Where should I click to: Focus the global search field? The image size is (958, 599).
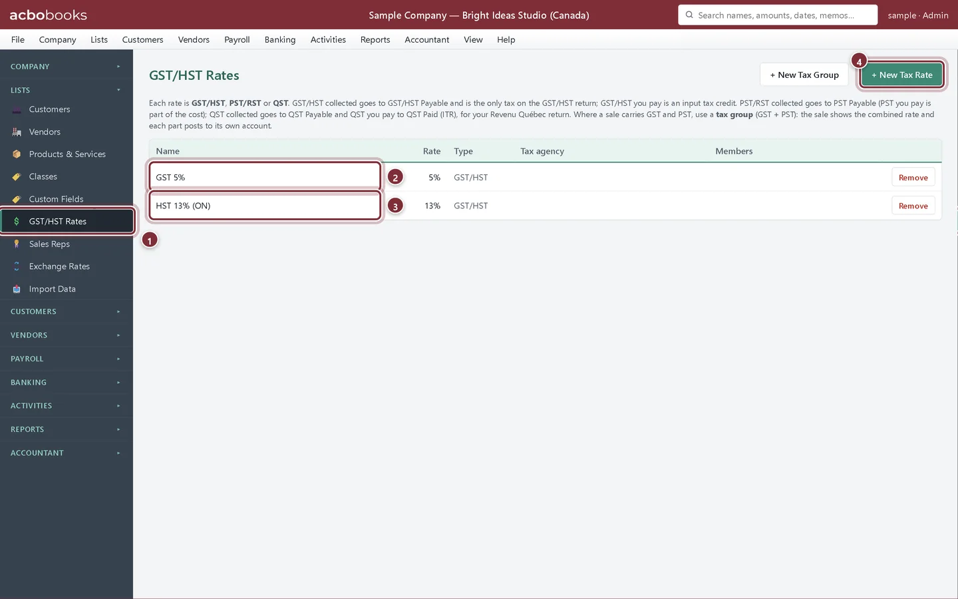click(778, 15)
